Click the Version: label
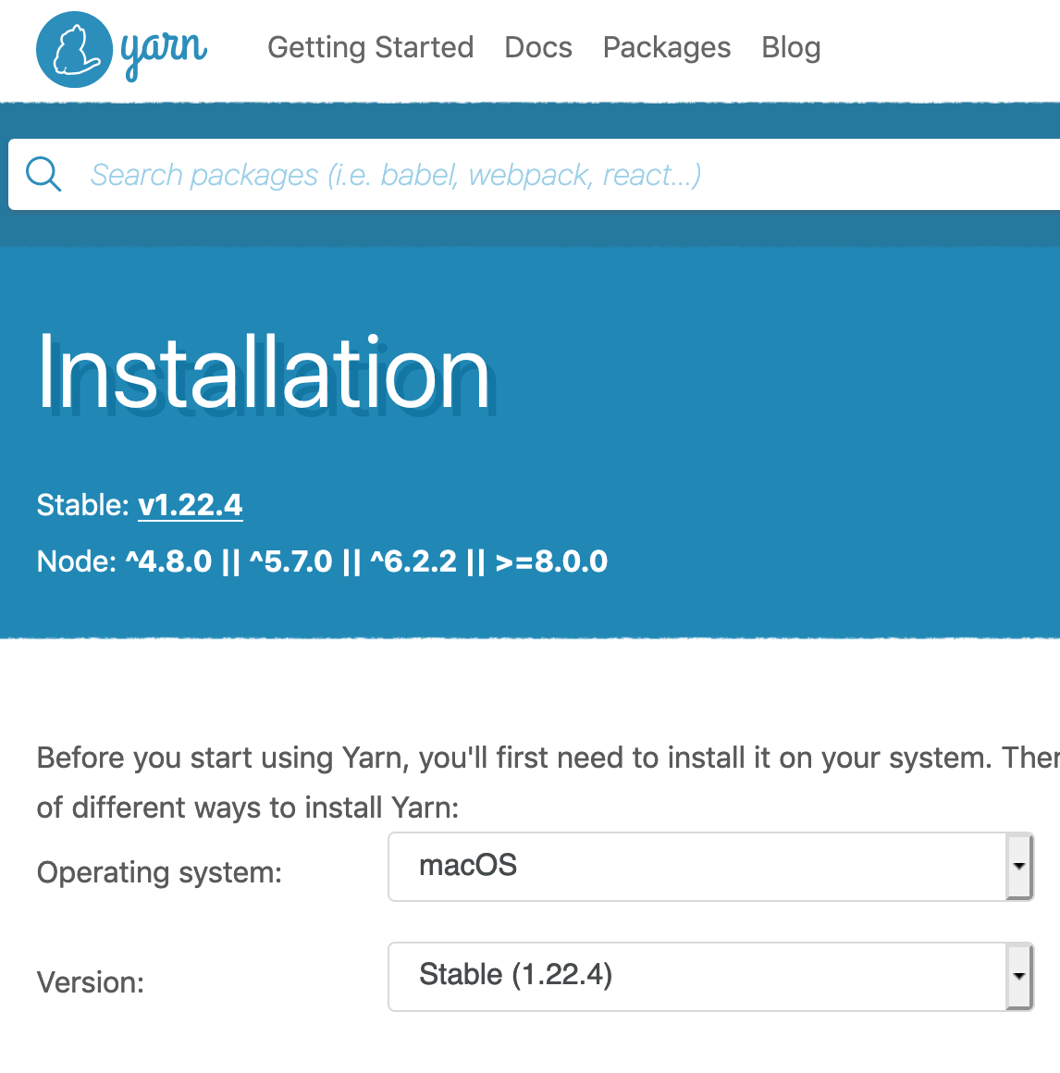Image resolution: width=1060 pixels, height=1073 pixels. pyautogui.click(x=91, y=982)
